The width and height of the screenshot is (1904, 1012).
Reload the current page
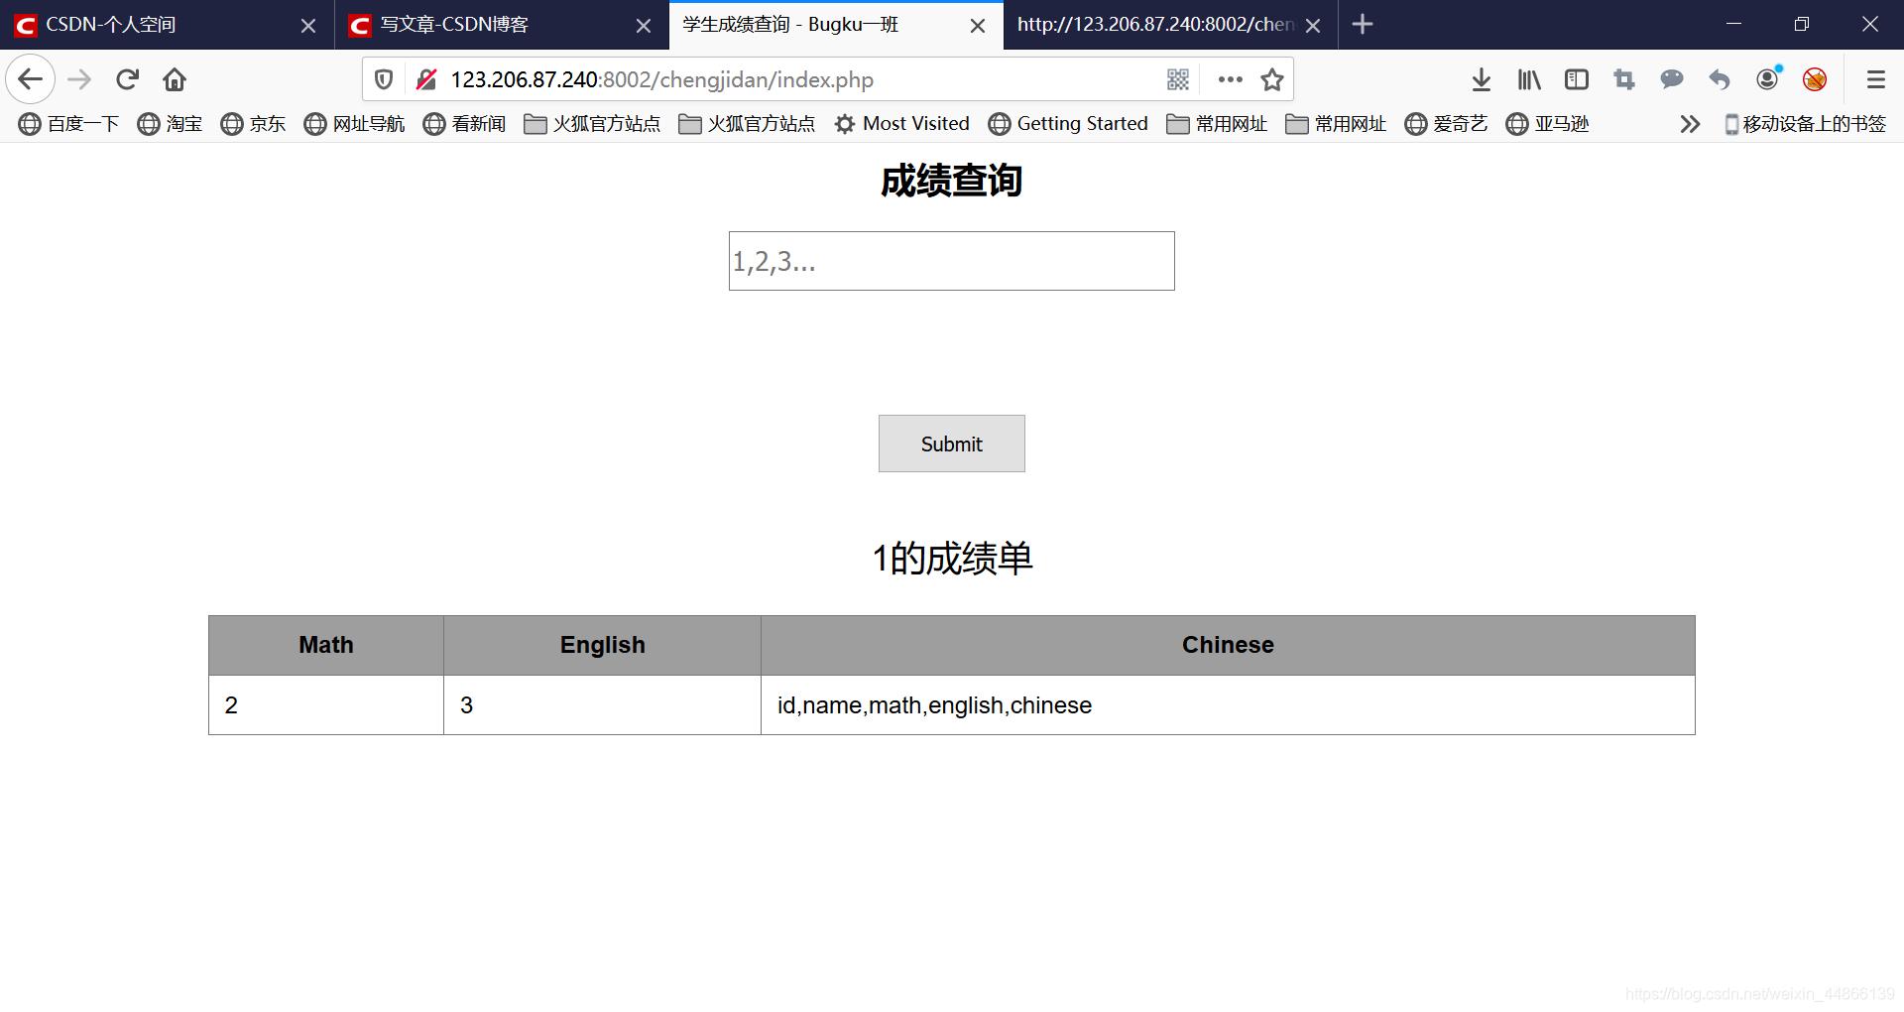coord(127,79)
